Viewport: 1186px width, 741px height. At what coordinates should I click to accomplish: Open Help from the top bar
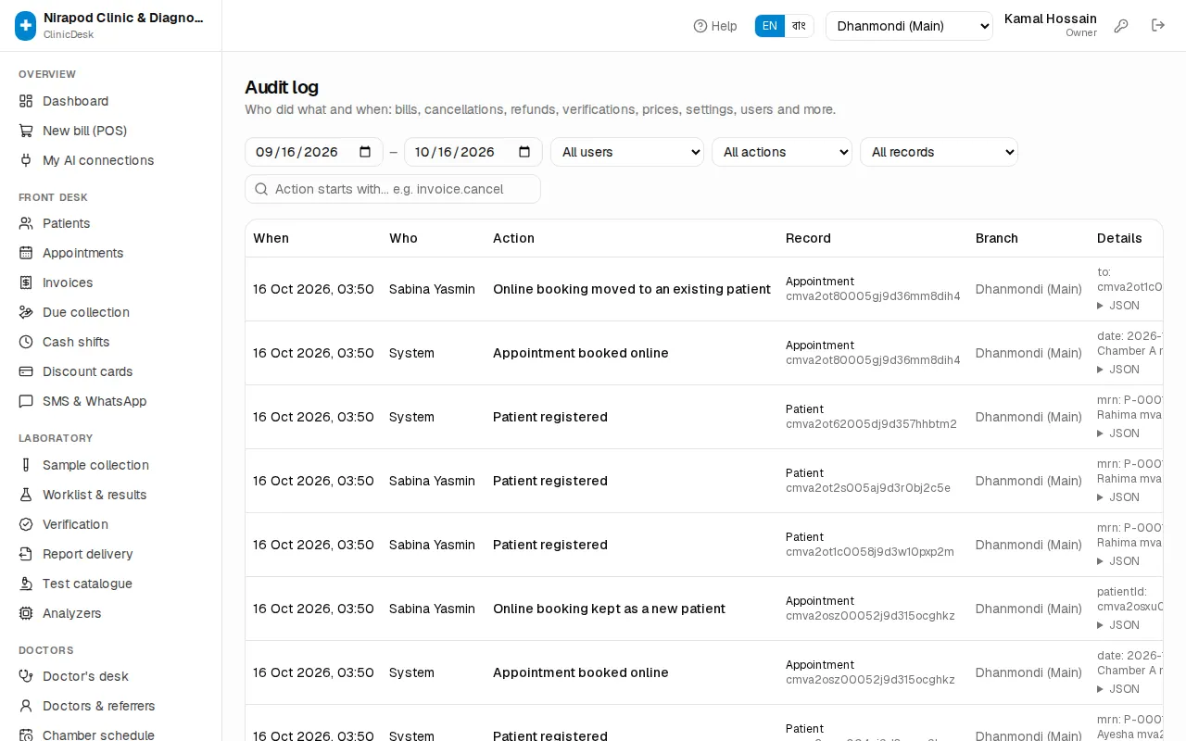(x=715, y=26)
